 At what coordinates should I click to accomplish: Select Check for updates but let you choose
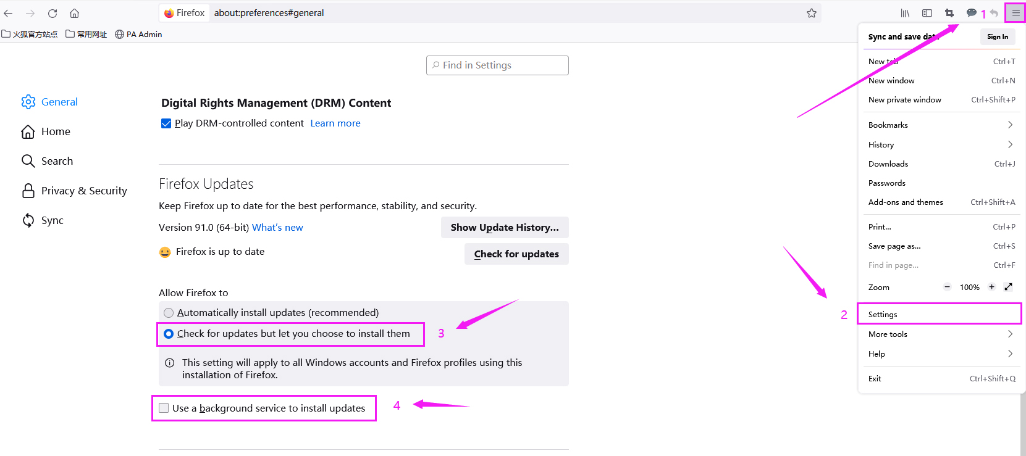click(169, 334)
